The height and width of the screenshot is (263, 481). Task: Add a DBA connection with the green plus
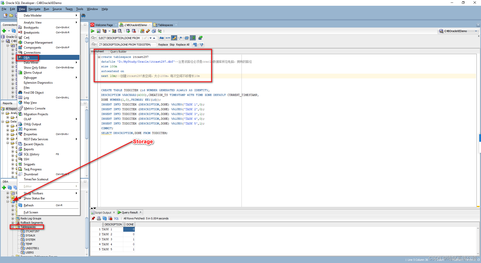(x=4, y=187)
